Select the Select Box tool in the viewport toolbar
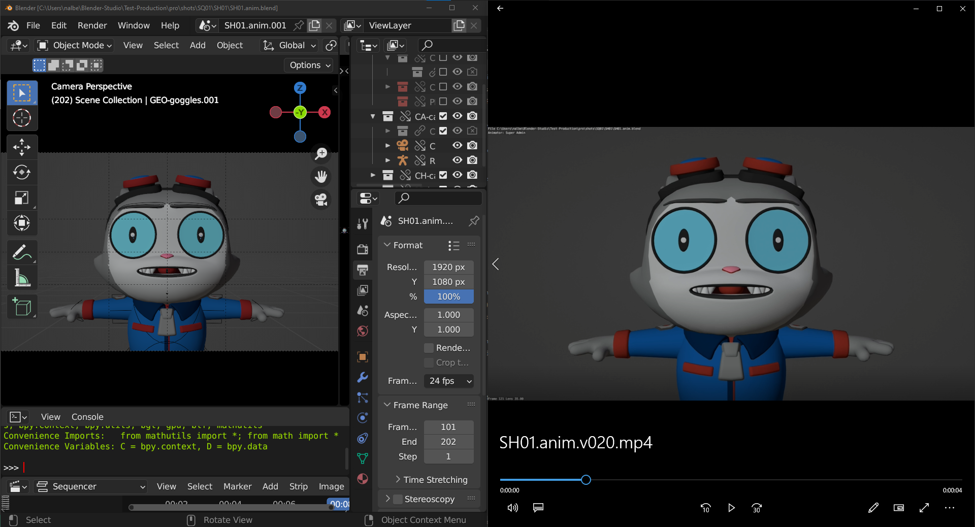975x527 pixels. 22,93
